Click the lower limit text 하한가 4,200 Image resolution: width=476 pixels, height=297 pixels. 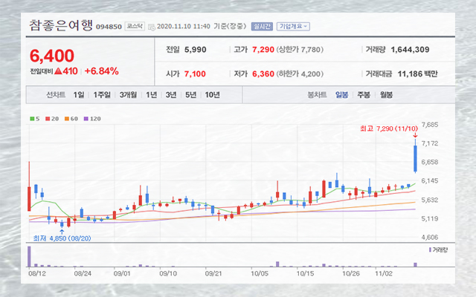[x=300, y=74]
